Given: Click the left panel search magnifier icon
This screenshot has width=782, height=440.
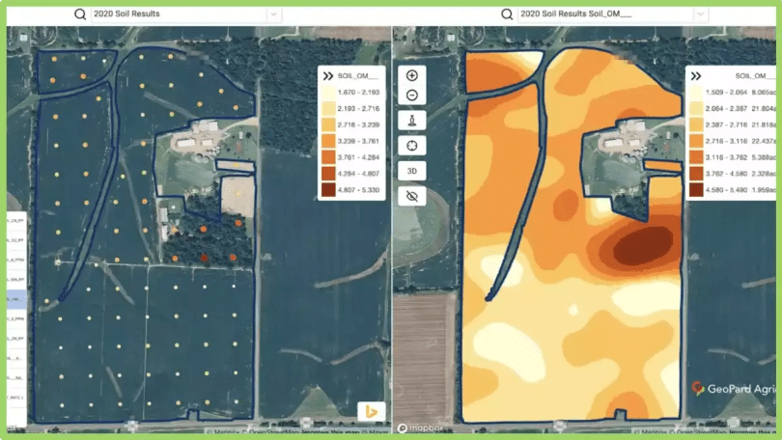Looking at the screenshot, I should click(x=80, y=14).
